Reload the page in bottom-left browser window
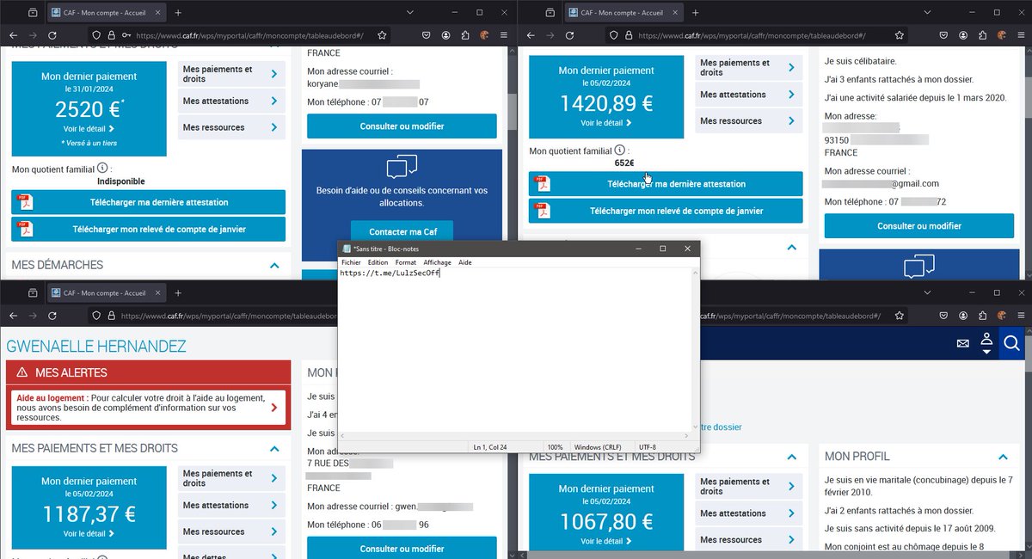 pyautogui.click(x=52, y=316)
